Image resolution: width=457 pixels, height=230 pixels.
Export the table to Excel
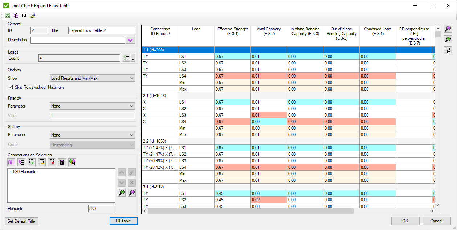point(7,15)
